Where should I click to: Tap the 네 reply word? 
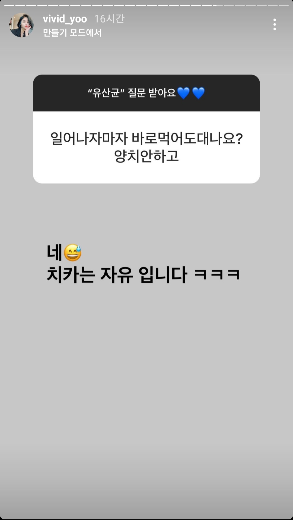55,252
